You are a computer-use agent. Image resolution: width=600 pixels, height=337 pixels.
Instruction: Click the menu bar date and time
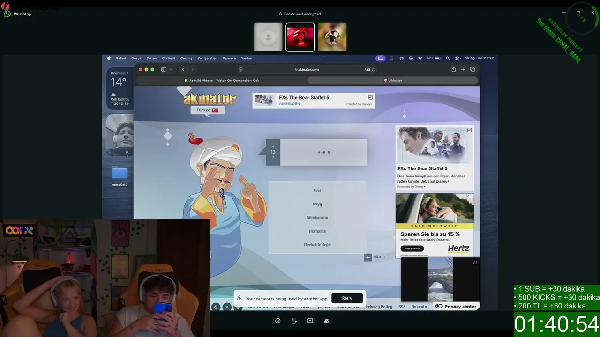coord(479,59)
